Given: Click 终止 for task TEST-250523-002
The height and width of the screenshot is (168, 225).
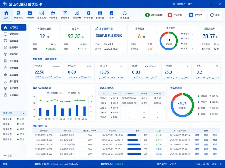Looking at the screenshot, I should tap(215, 140).
